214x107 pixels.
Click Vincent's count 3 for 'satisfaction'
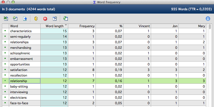(149, 70)
